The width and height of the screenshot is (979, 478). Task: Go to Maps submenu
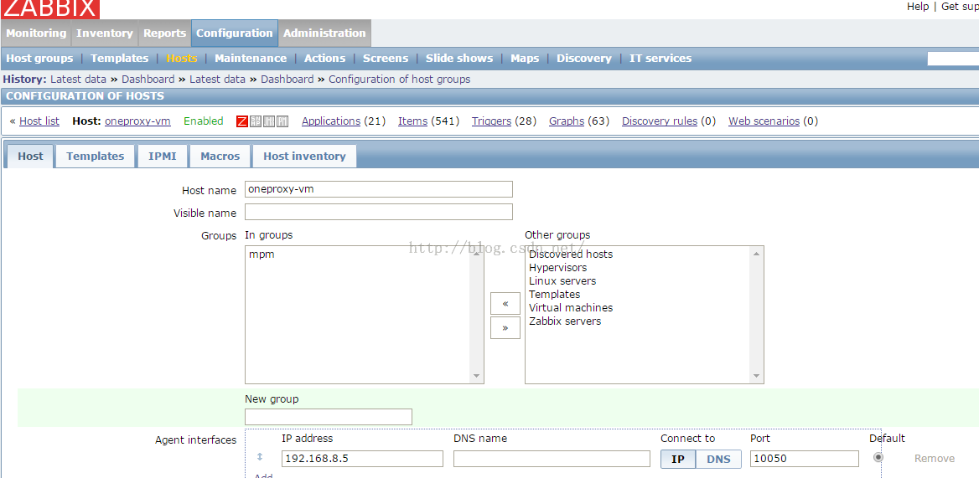525,58
